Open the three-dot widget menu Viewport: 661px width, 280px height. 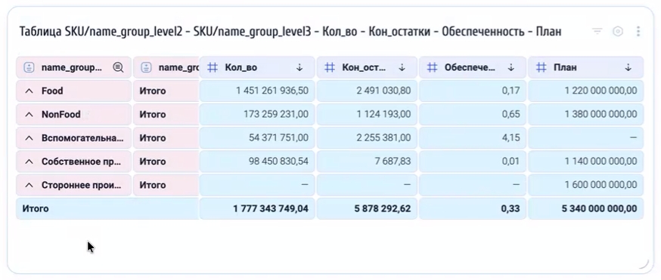pyautogui.click(x=638, y=32)
